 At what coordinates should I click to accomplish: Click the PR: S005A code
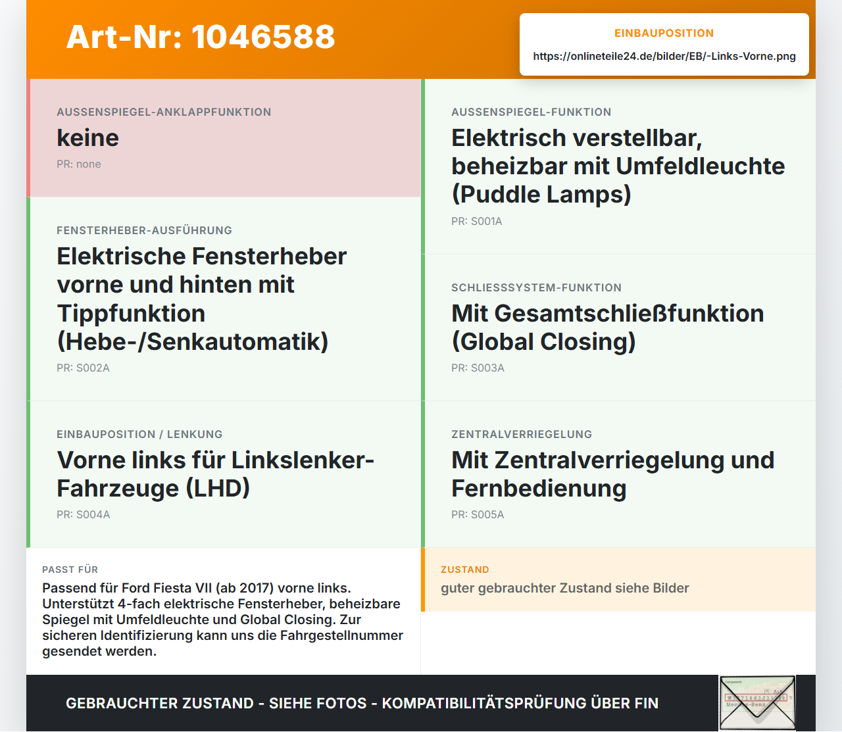click(478, 514)
